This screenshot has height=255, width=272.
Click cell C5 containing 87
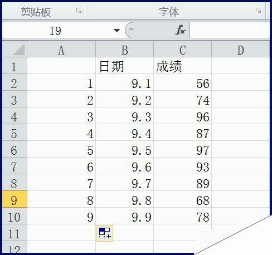(183, 133)
